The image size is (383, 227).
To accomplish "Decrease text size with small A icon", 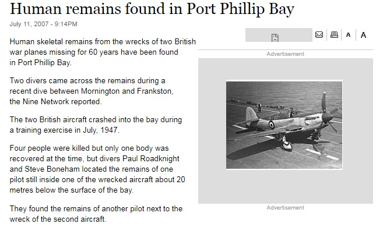I will pos(349,35).
